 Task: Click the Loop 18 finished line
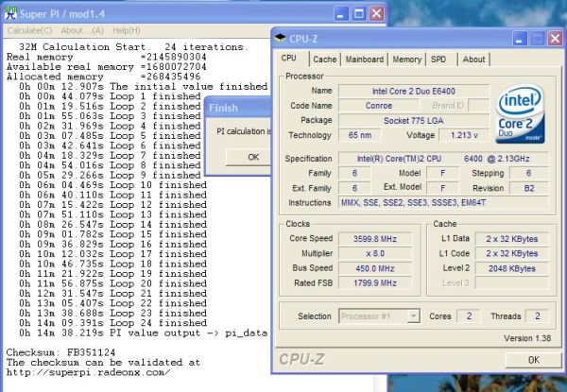(x=112, y=264)
